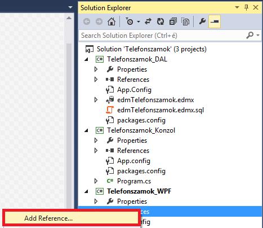Expand the Program.cs node

[96, 181]
